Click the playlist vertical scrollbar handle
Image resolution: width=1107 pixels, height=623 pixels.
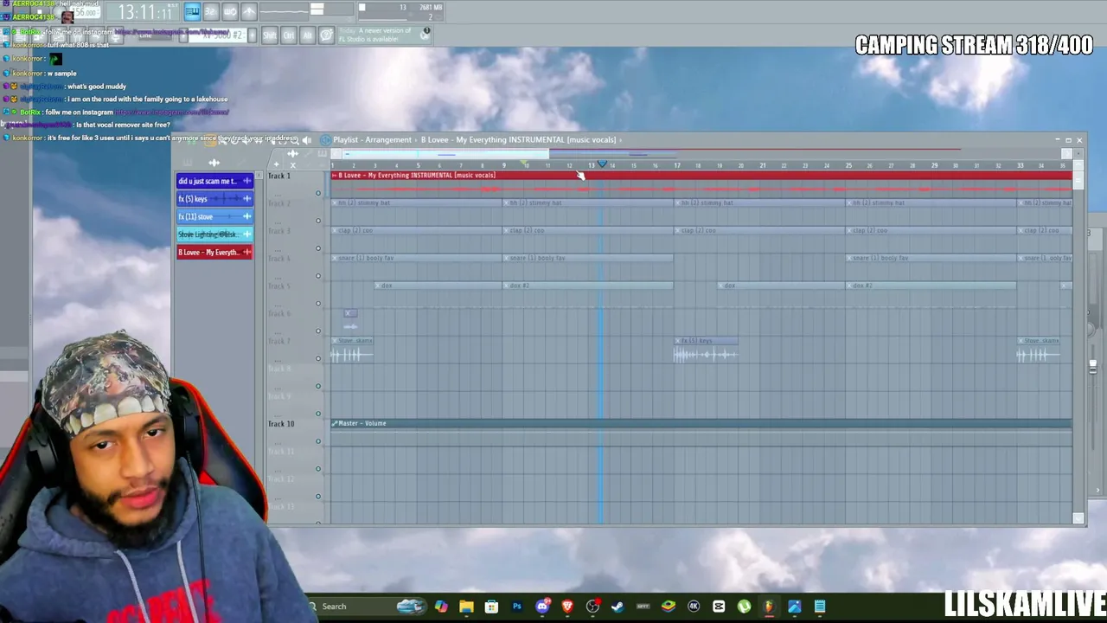pyautogui.click(x=1078, y=182)
